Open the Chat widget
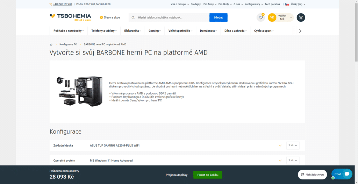Image resolution: width=358 pixels, height=184 pixels. [x=342, y=174]
